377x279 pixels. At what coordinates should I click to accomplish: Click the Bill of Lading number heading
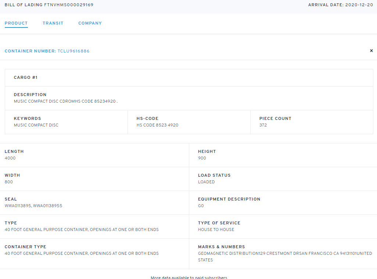(x=49, y=5)
